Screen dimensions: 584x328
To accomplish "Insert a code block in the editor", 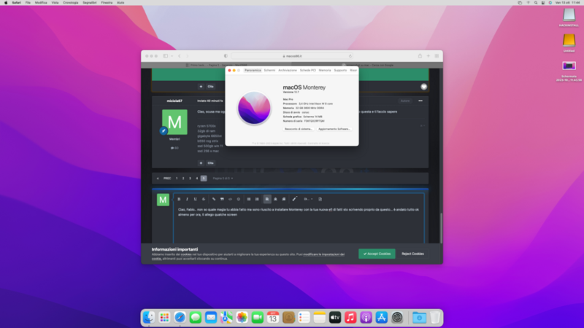I will (x=230, y=199).
